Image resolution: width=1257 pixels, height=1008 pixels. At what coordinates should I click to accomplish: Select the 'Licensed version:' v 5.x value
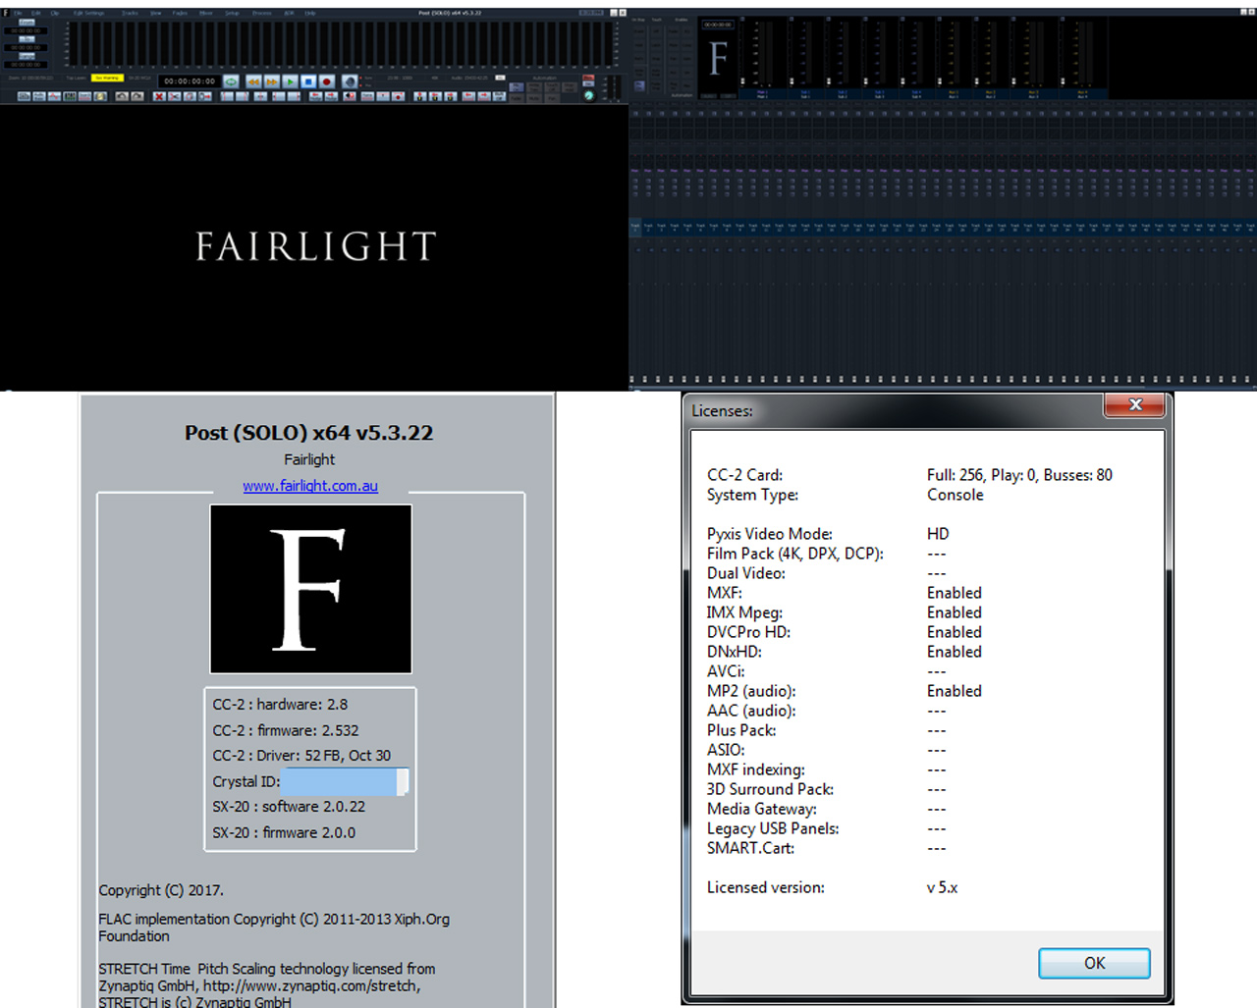(x=942, y=887)
